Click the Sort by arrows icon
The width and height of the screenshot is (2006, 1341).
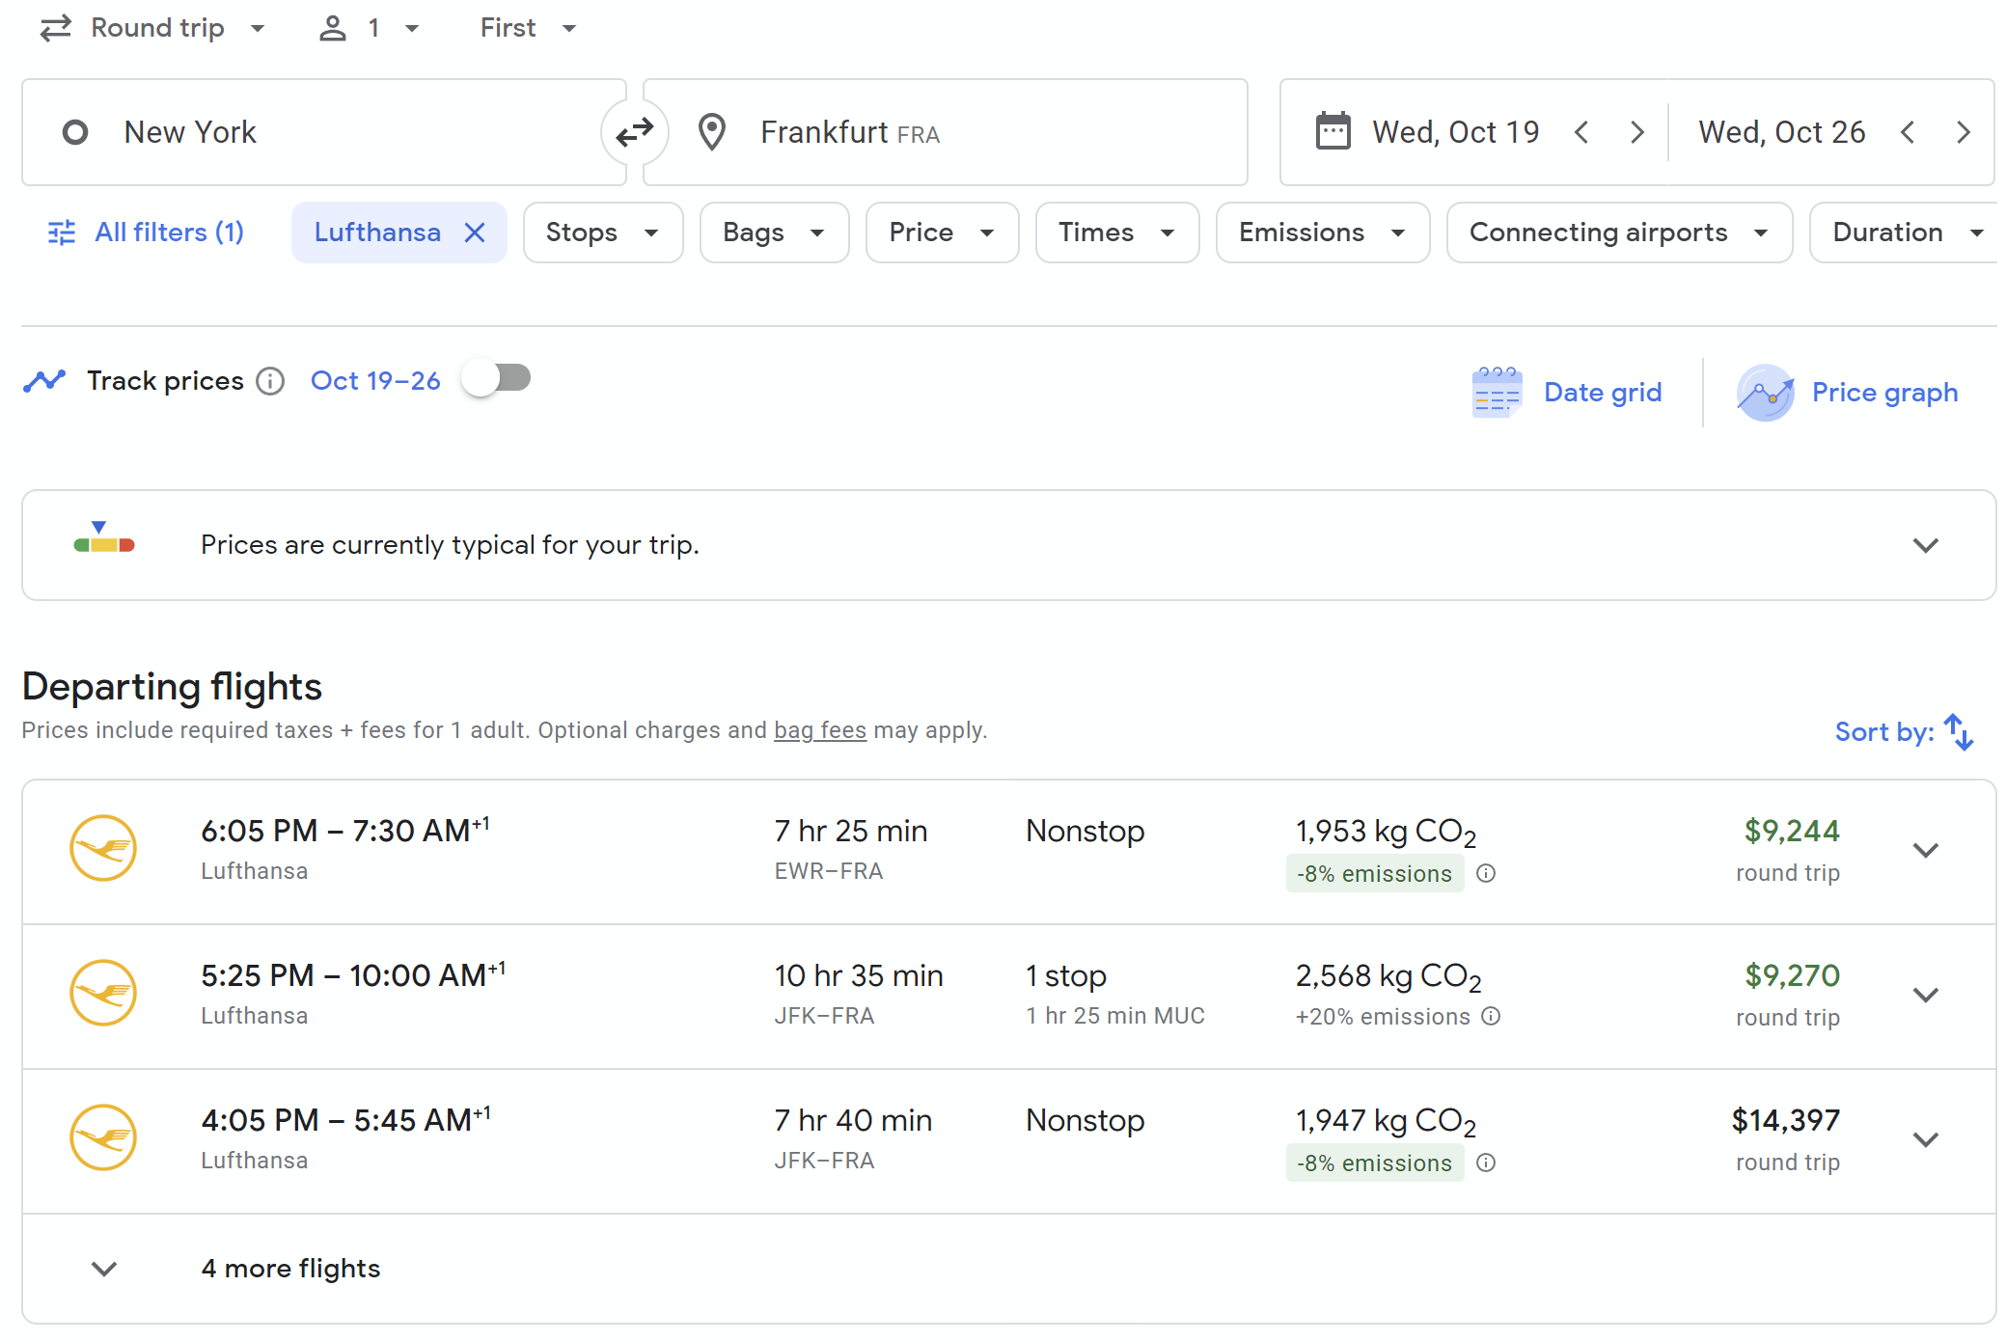click(x=1958, y=732)
